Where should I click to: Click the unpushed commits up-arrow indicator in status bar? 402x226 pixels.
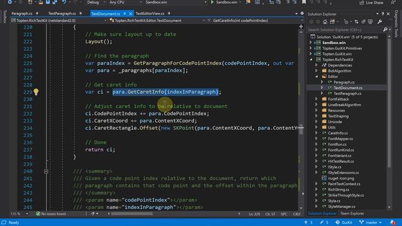(308, 222)
